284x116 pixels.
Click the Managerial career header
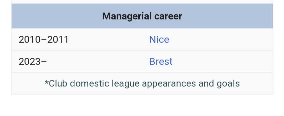pos(142,16)
